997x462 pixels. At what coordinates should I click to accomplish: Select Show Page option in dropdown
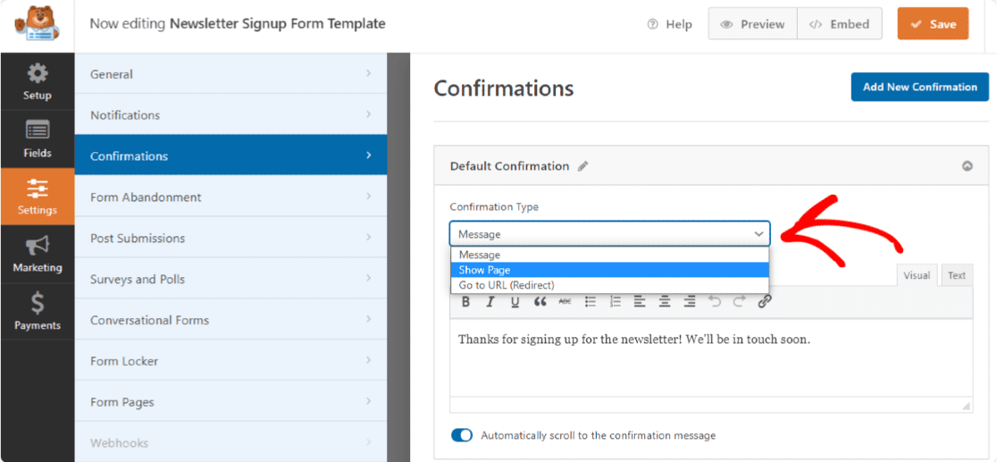pos(610,270)
